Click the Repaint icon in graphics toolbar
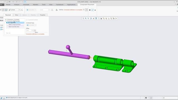The height and width of the screenshot is (100, 178). 91,18
